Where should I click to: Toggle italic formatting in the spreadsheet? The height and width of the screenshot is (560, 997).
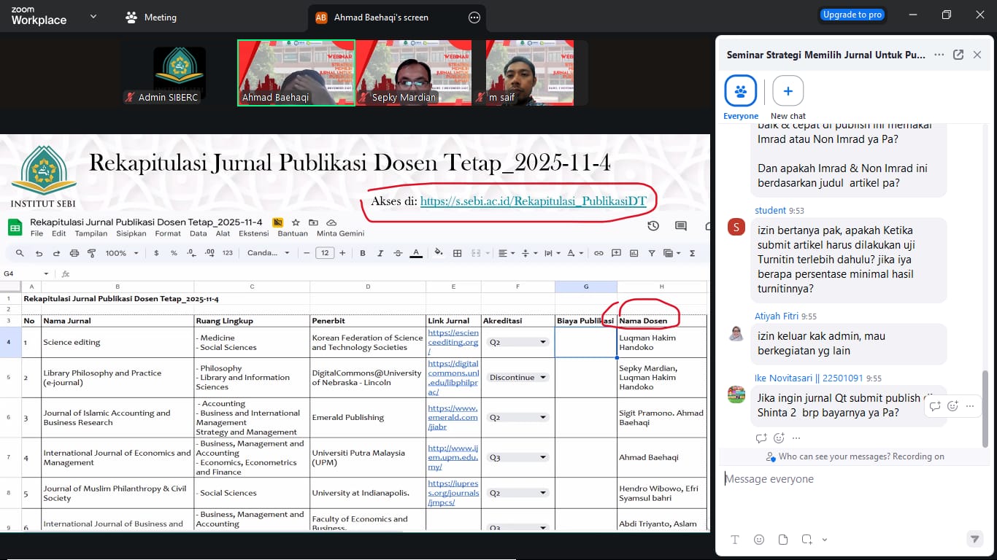(380, 253)
